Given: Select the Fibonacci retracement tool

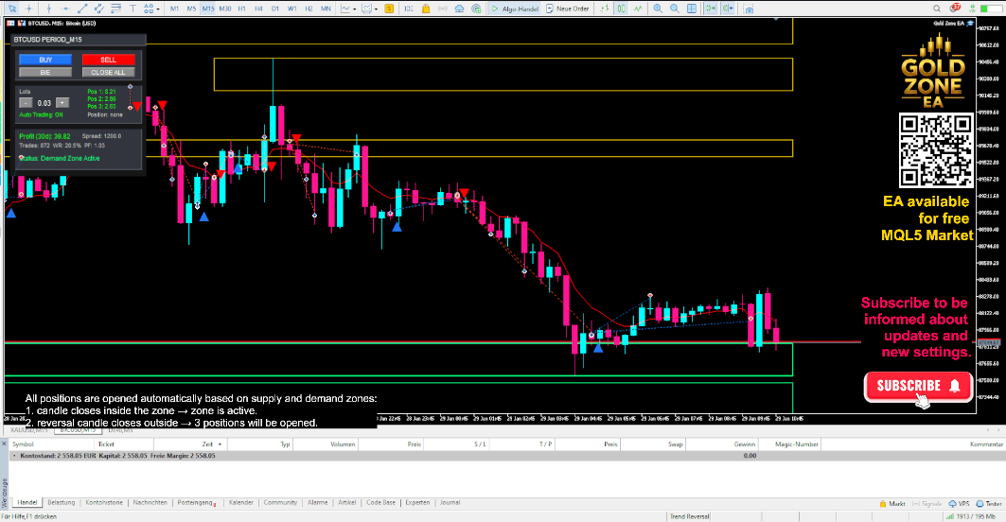Looking at the screenshot, I should tap(115, 9).
